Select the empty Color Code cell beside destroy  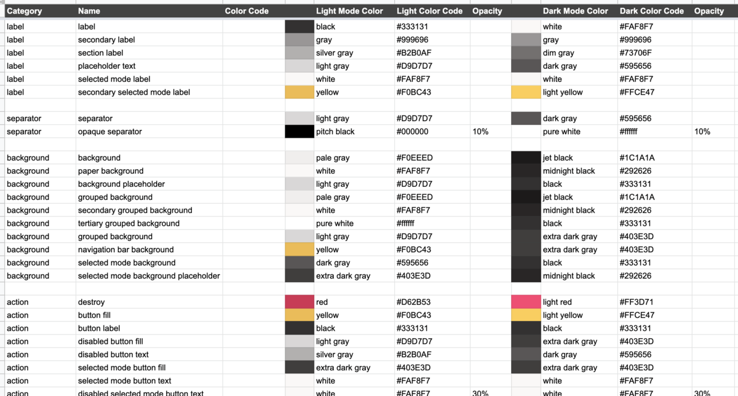click(253, 302)
